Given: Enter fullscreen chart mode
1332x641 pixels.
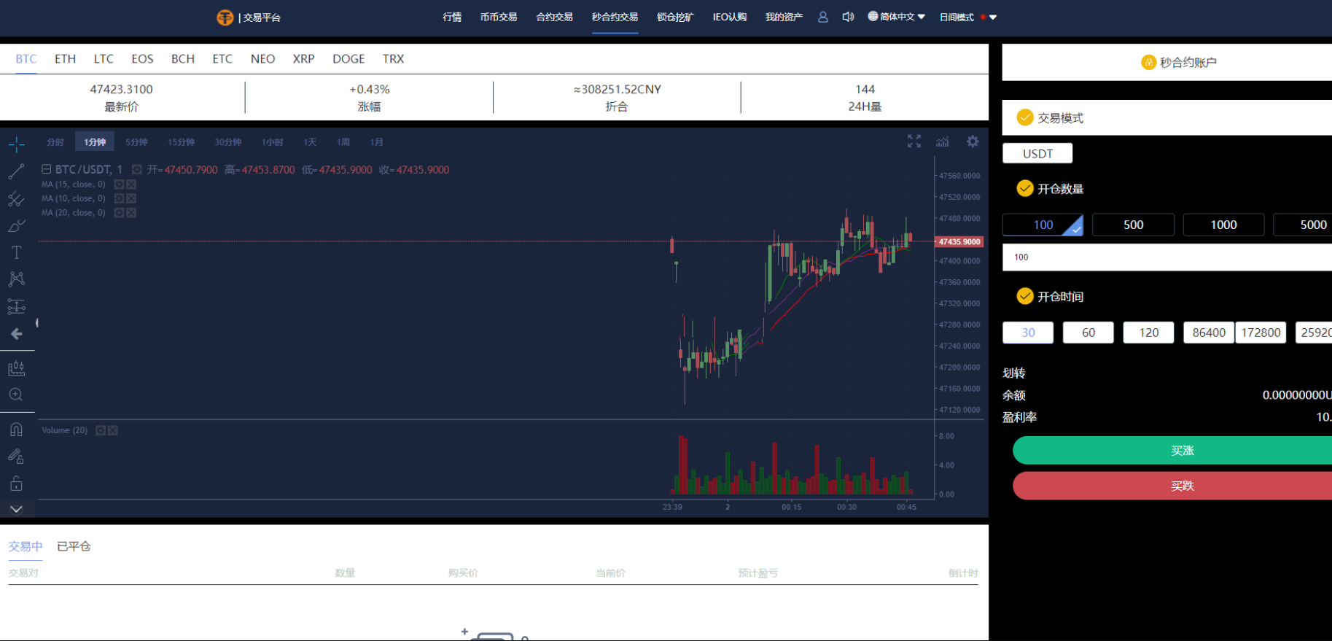Looking at the screenshot, I should pyautogui.click(x=914, y=141).
